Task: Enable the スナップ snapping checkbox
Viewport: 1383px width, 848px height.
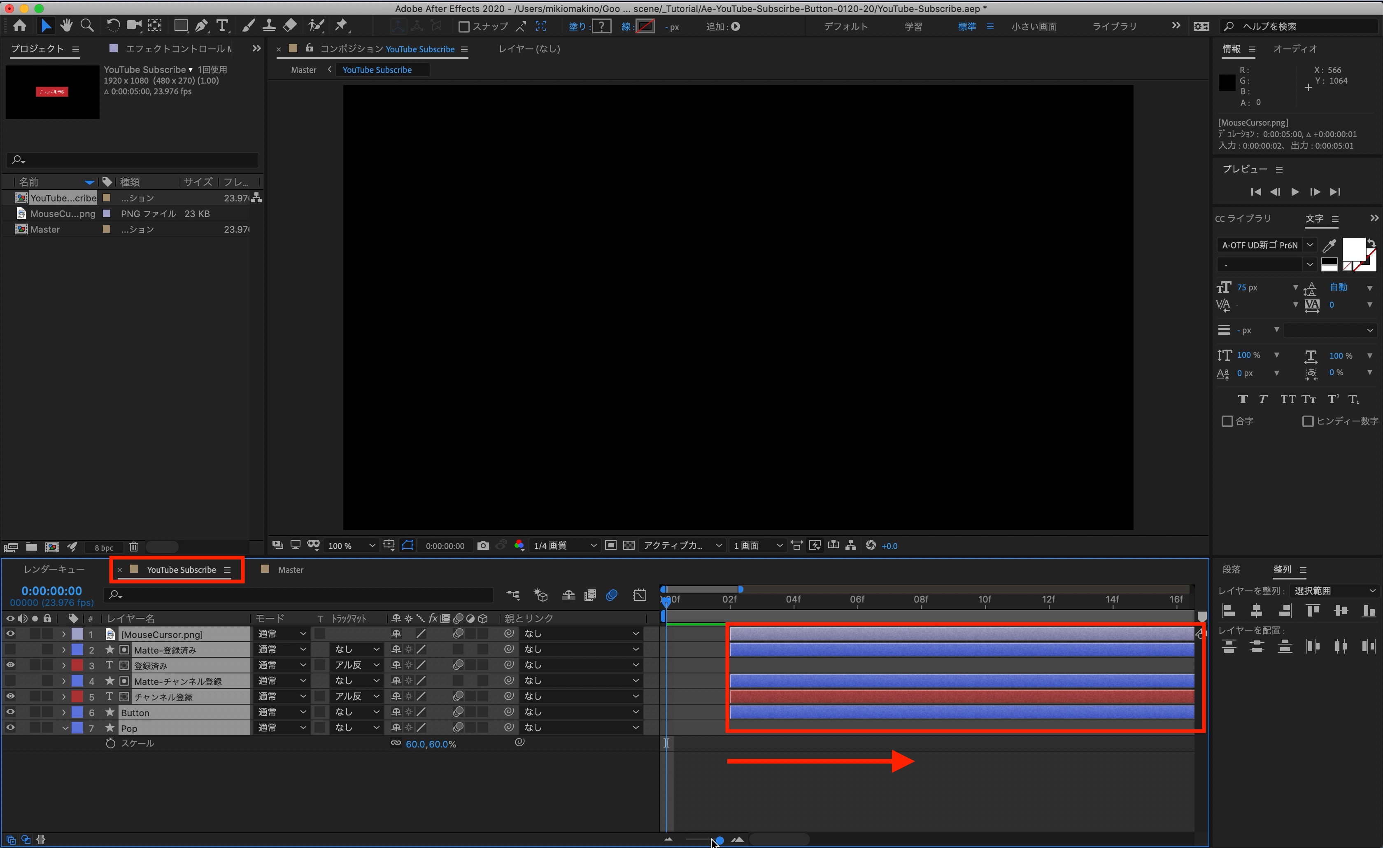Action: pyautogui.click(x=464, y=26)
